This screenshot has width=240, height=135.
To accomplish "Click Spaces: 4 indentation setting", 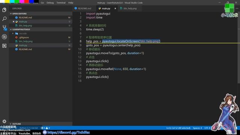I will tap(197, 128).
